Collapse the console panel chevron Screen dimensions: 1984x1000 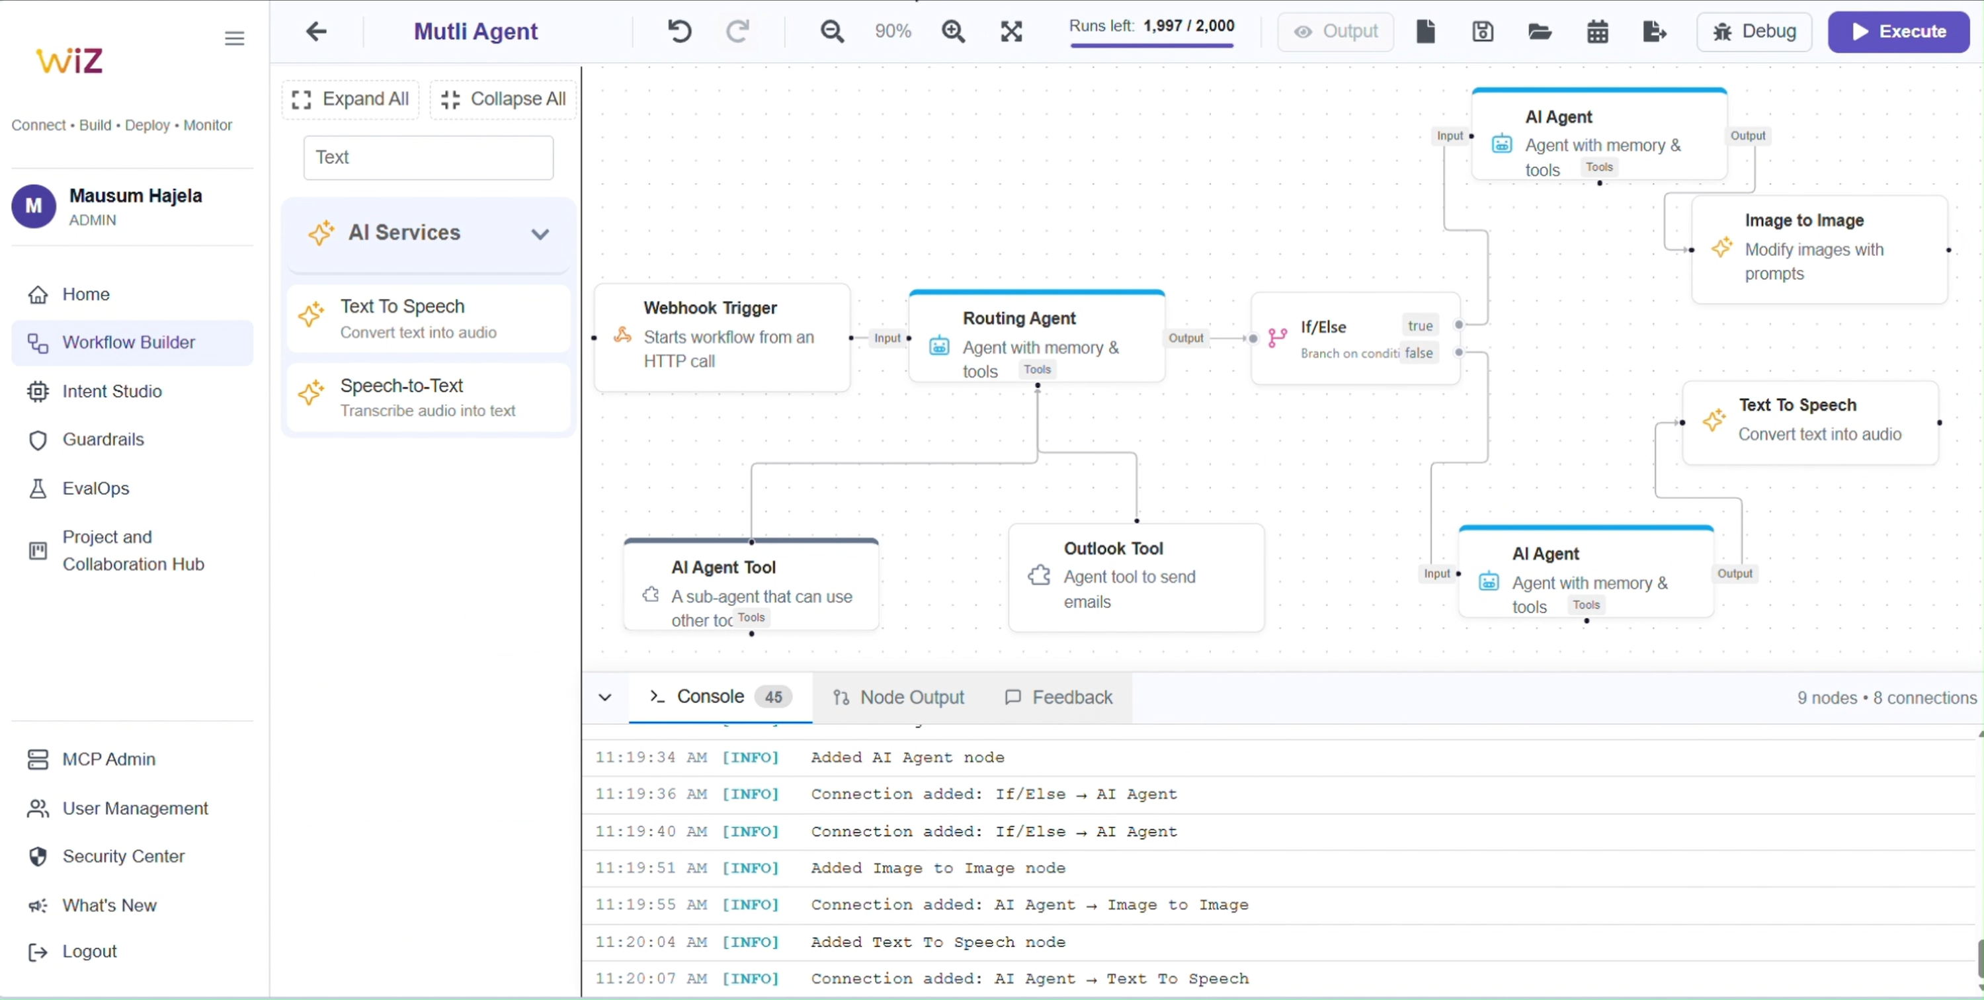coord(604,697)
